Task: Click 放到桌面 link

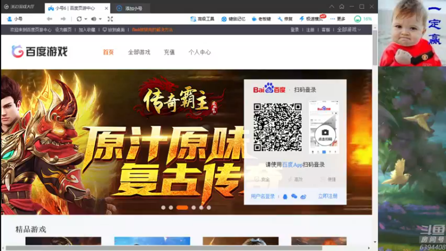Action: pos(114,30)
